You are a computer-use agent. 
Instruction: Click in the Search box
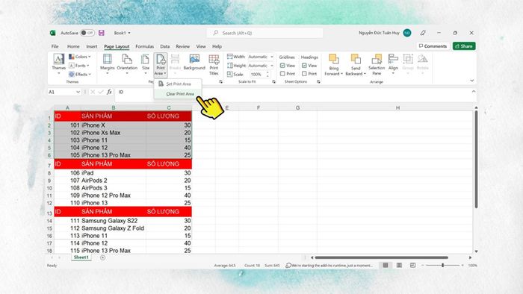pos(264,33)
